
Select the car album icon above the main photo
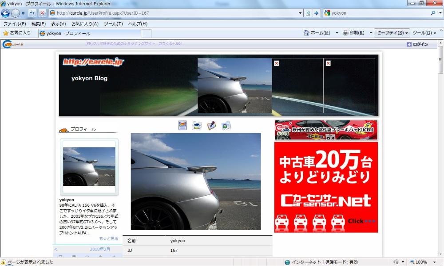pos(197,125)
